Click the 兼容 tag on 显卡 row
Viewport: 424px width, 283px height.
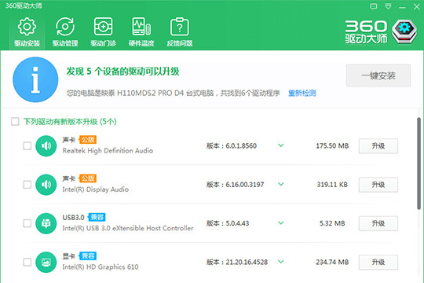(x=88, y=256)
